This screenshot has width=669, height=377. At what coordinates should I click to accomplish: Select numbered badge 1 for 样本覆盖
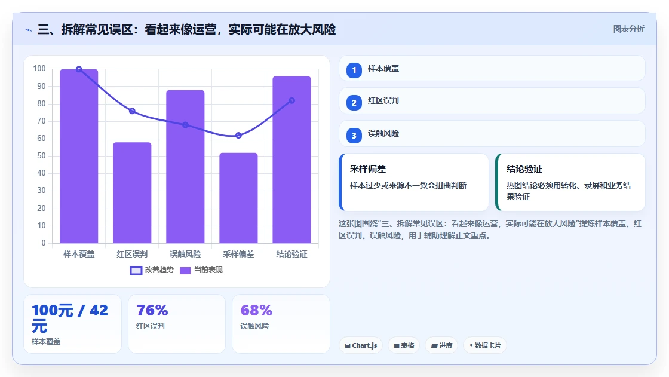[354, 70]
